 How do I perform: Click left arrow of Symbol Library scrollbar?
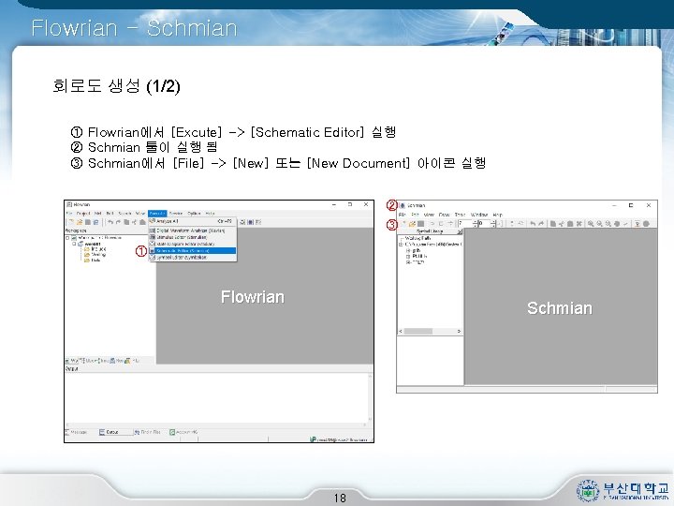[x=401, y=331]
